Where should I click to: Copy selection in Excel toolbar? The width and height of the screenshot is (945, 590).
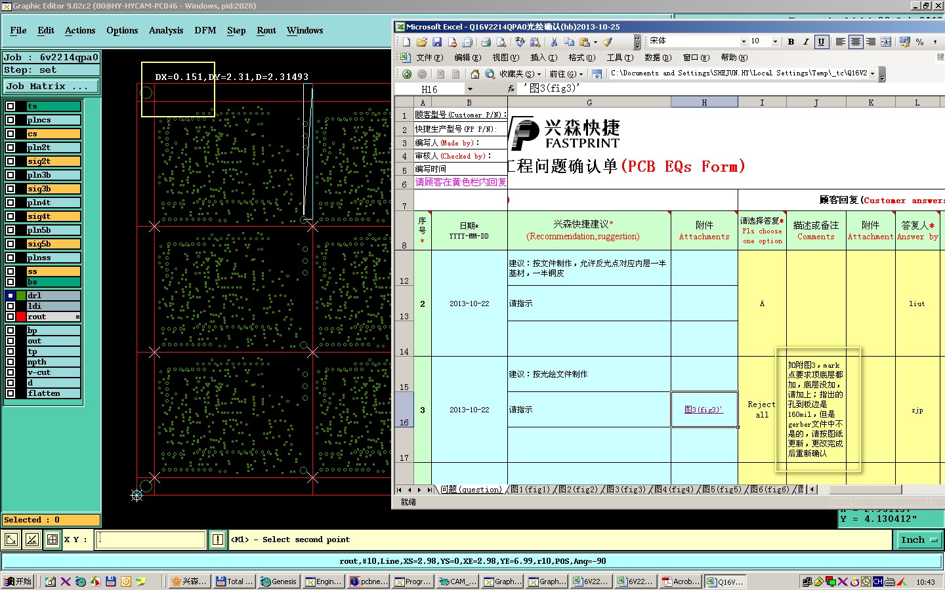(x=569, y=42)
